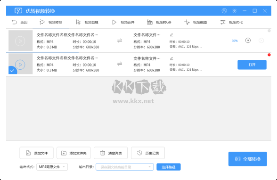Click the first row's source file name text
The image size is (277, 180).
coord(67,35)
